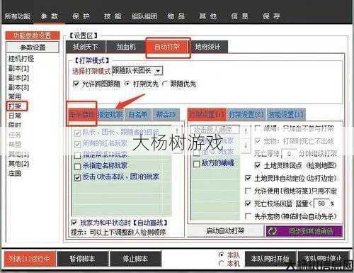Click the 停止脚本 button
Viewport: 354px width, 273px height.
[x=135, y=259]
